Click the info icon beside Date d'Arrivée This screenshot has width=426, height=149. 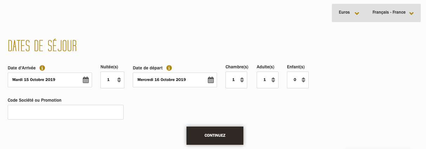click(x=42, y=68)
